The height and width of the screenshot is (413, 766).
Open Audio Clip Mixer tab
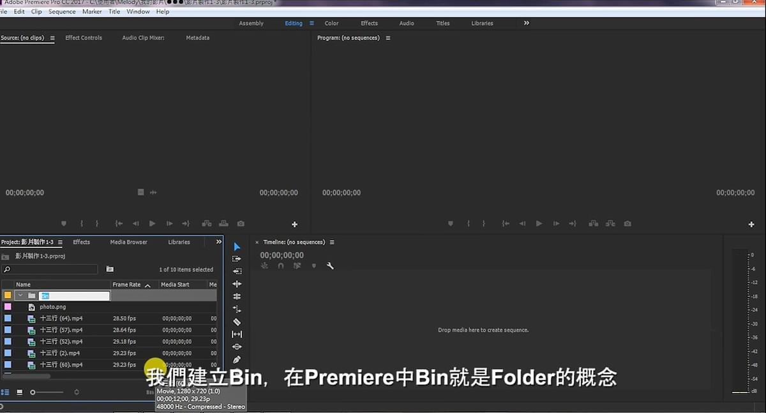[143, 38]
